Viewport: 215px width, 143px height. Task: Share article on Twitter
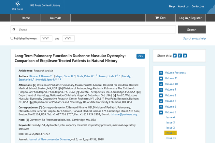click(x=175, y=56)
